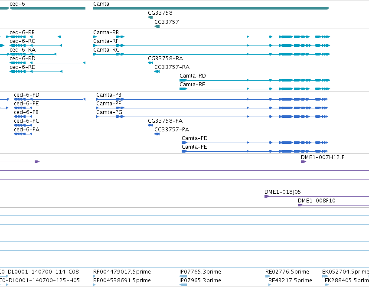Select transcript ced-6-RE label
Viewport: 369px width, 287px height.
22,67
